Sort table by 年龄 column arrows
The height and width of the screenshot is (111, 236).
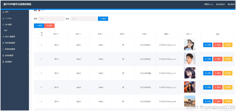click(103, 34)
